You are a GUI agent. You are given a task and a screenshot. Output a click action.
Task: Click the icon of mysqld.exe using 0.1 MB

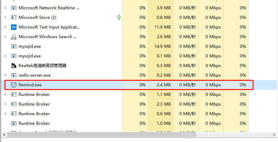14,56
